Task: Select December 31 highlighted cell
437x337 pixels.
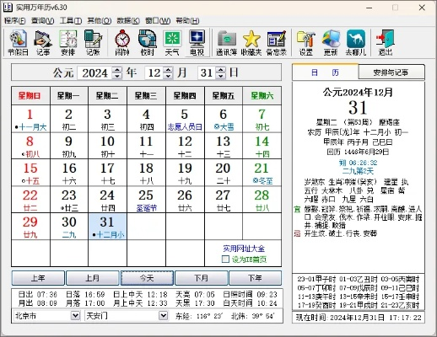Action: coord(107,227)
